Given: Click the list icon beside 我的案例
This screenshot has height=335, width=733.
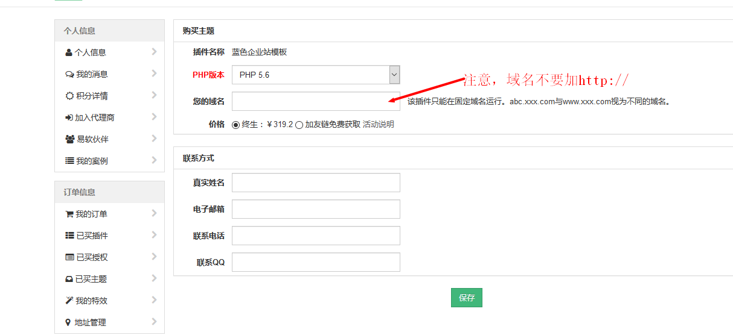Looking at the screenshot, I should 69,161.
